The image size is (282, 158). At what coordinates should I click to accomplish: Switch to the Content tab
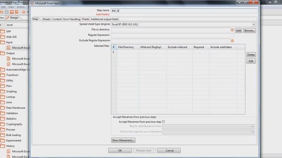(x=57, y=19)
